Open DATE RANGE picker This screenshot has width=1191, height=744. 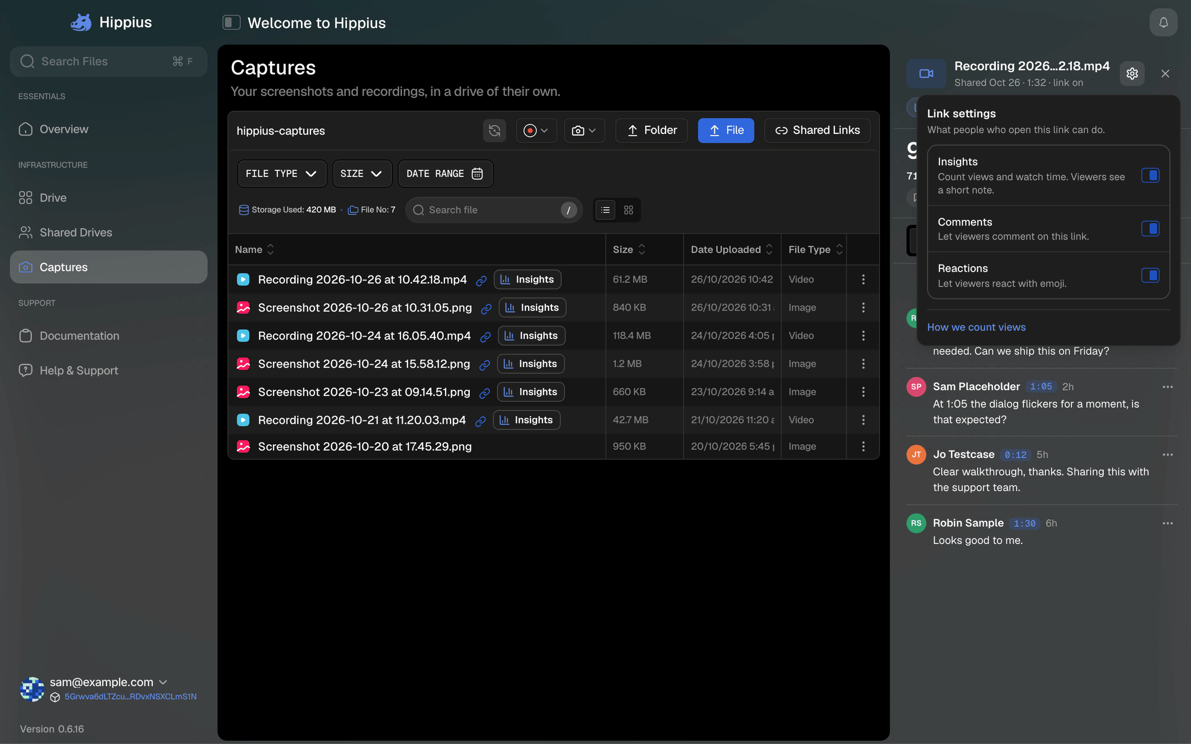coord(445,174)
